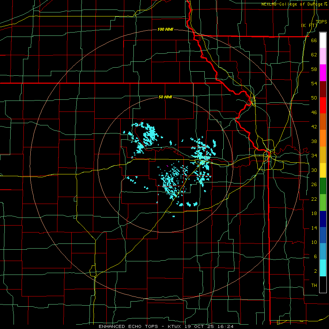
Task: Click the '42' legend value
Action: [314, 127]
